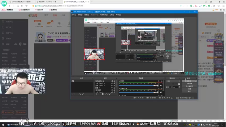The height and width of the screenshot is (127, 226).
Task: Hide 图像 2 source eye icon
Action: pyautogui.click(x=112, y=88)
